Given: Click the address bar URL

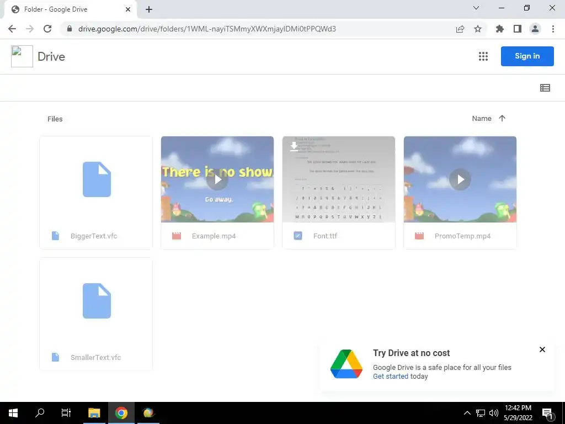Looking at the screenshot, I should pyautogui.click(x=207, y=29).
